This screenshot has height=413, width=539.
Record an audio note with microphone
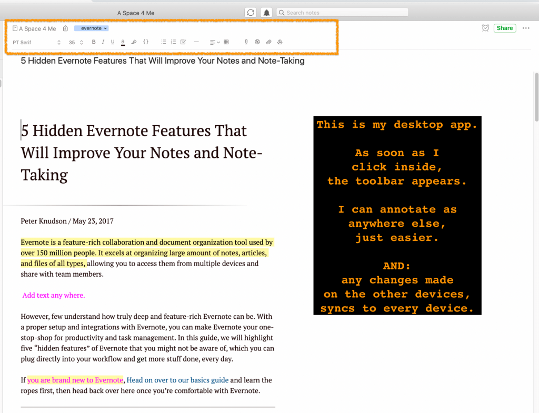[x=246, y=42]
